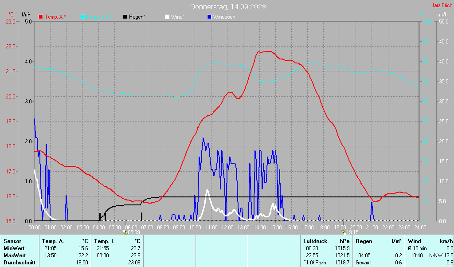Click the blue Windböen legend square
The width and height of the screenshot is (454, 267).
coord(209,17)
